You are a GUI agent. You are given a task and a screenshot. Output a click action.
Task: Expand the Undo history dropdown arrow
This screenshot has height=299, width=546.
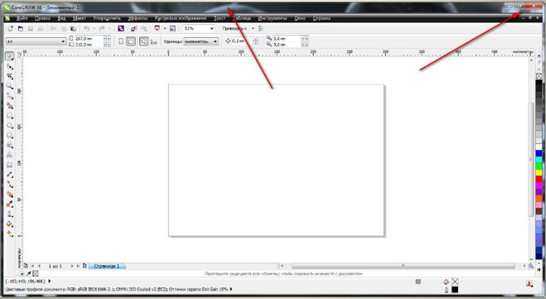[x=94, y=28]
